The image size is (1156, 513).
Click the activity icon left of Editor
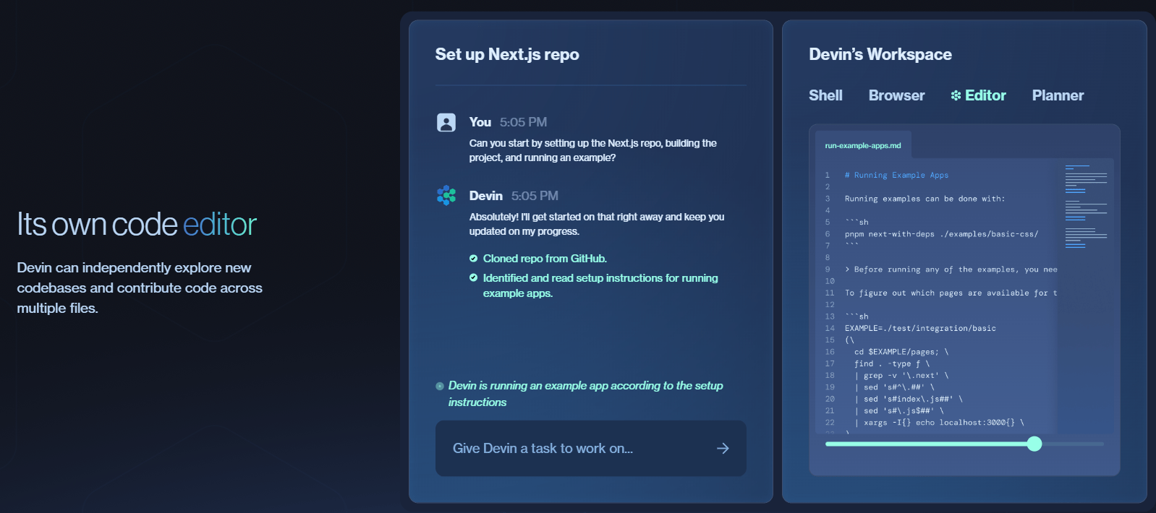tap(956, 95)
